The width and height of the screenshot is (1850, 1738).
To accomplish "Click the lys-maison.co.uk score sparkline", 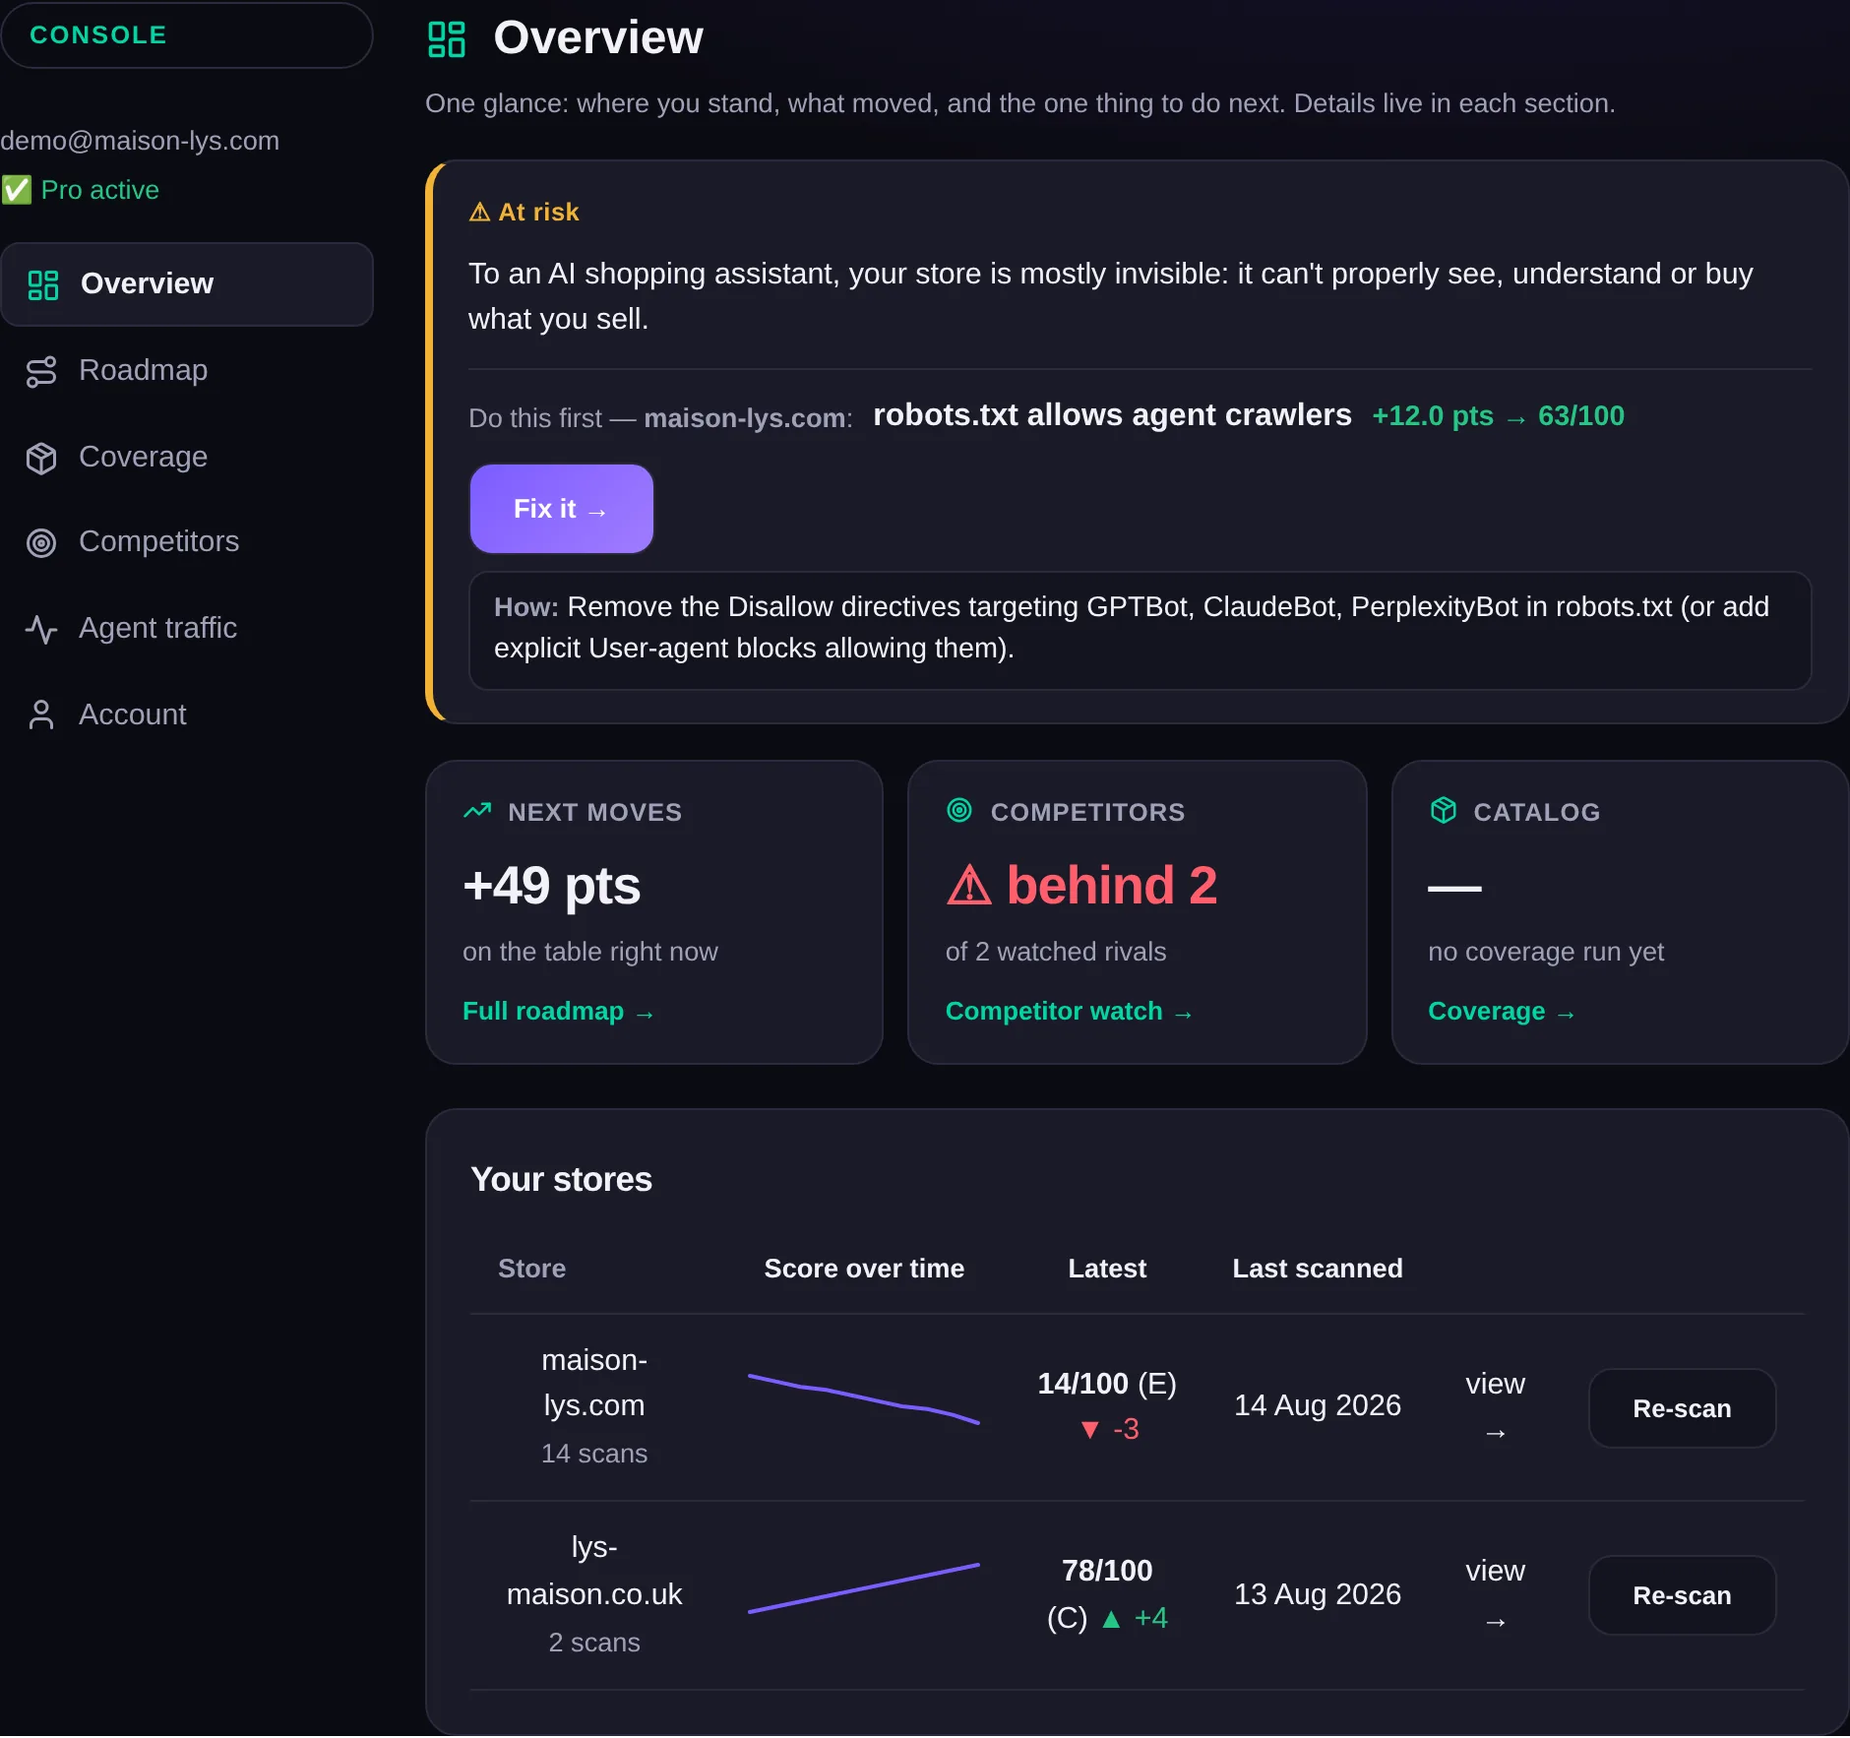I will [x=864, y=1588].
